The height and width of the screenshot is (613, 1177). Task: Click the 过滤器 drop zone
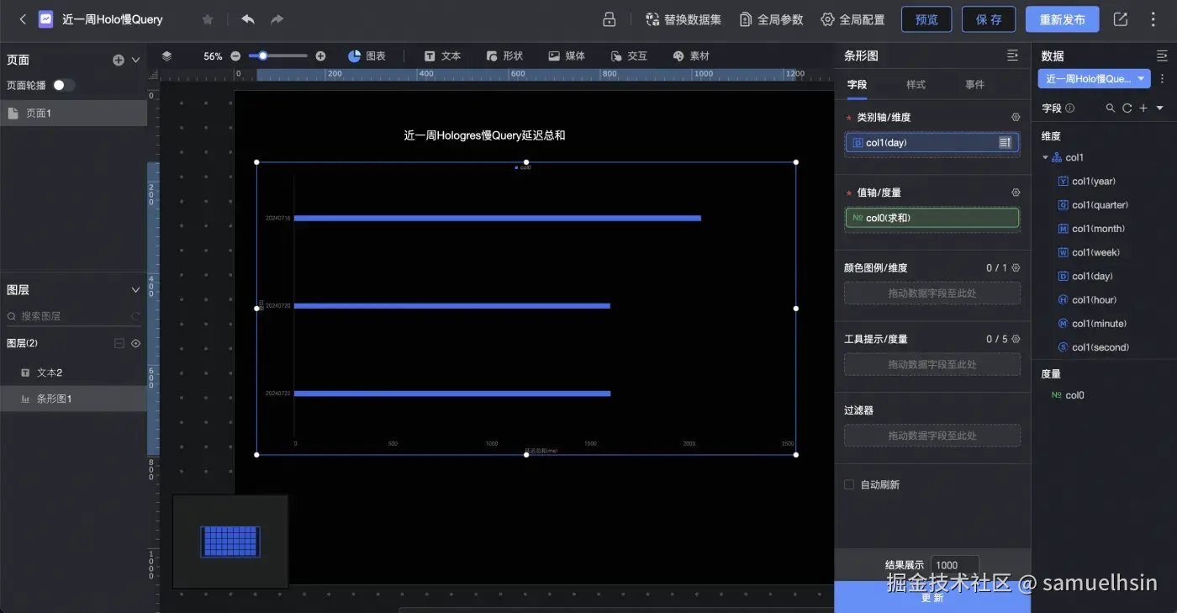pyautogui.click(x=932, y=436)
